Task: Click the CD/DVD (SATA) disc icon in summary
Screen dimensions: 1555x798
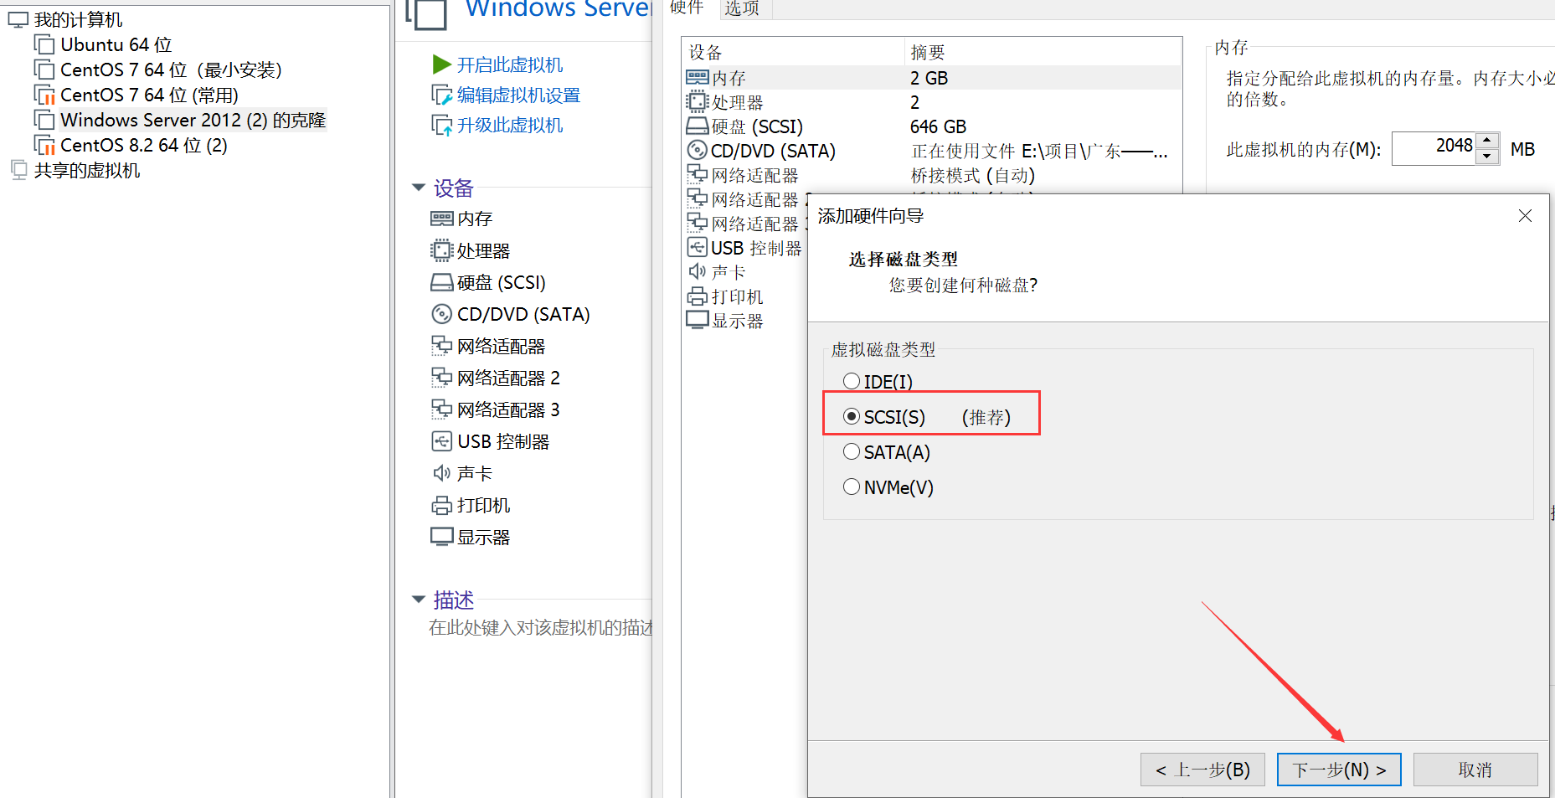Action: coord(442,314)
